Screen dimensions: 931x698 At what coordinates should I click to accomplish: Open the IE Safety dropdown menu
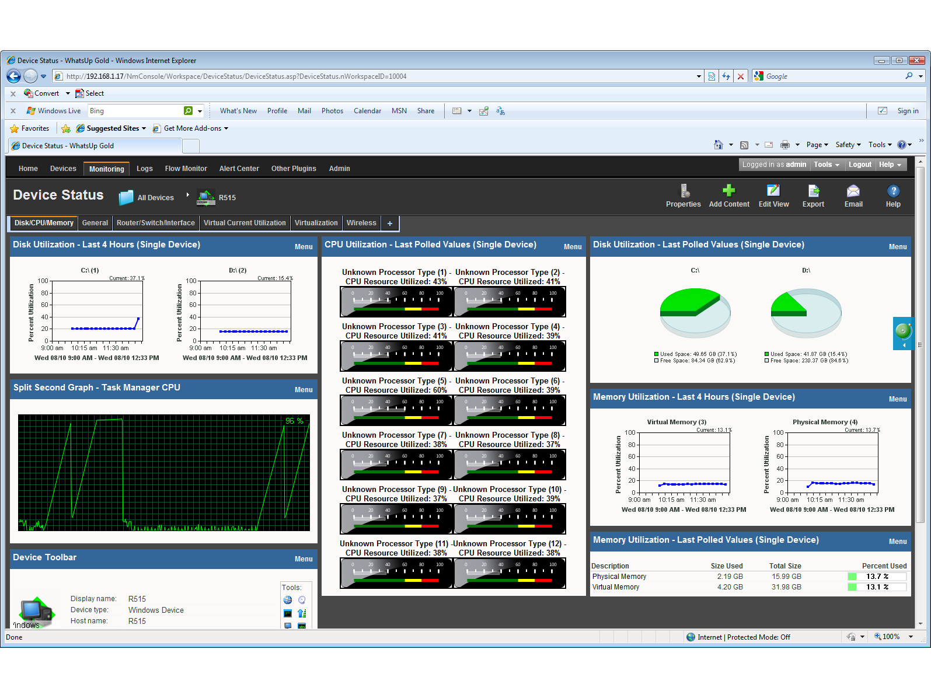tap(848, 145)
